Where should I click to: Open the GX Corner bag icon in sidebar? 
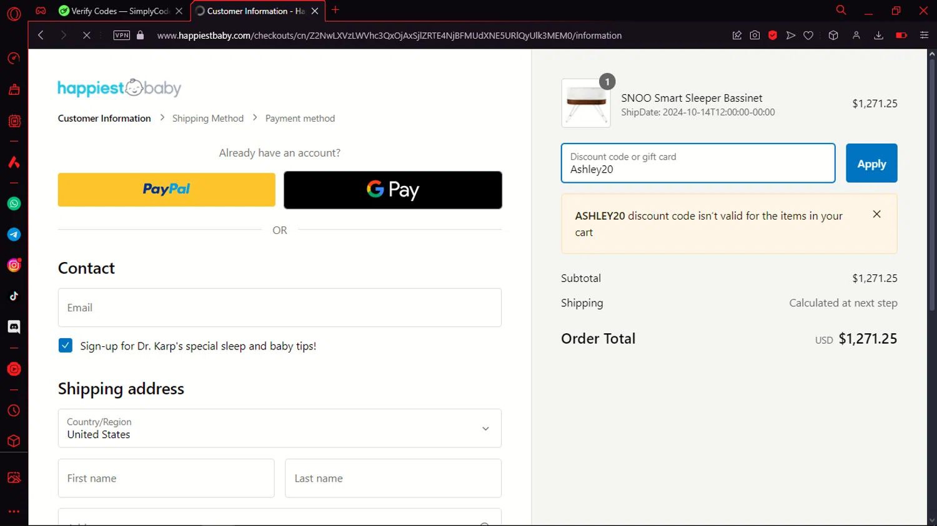[x=14, y=90]
